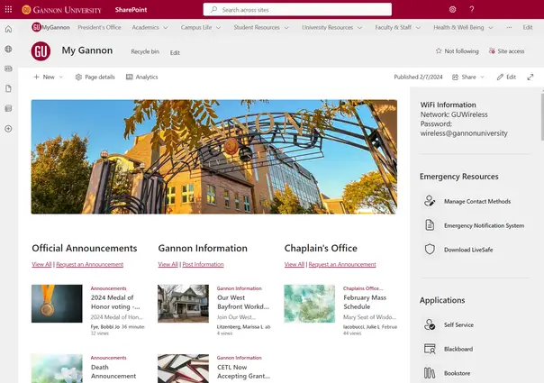This screenshot has height=383, width=544.
Task: Select University Resources nav item
Action: coord(328,27)
